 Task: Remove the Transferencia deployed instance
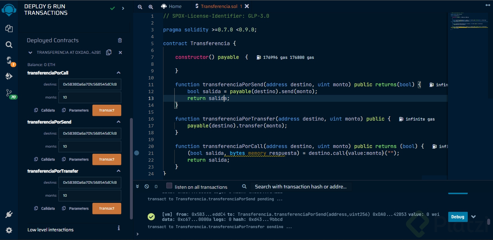coord(120,52)
